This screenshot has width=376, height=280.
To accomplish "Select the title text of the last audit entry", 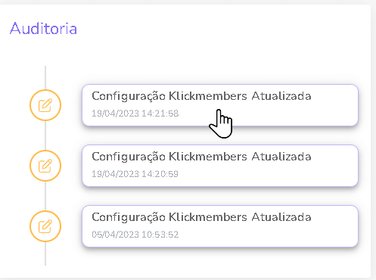I will 201,217.
